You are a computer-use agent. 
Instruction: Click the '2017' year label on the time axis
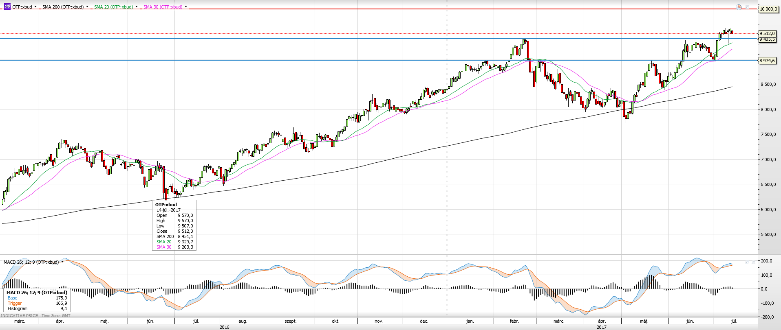(x=602, y=327)
